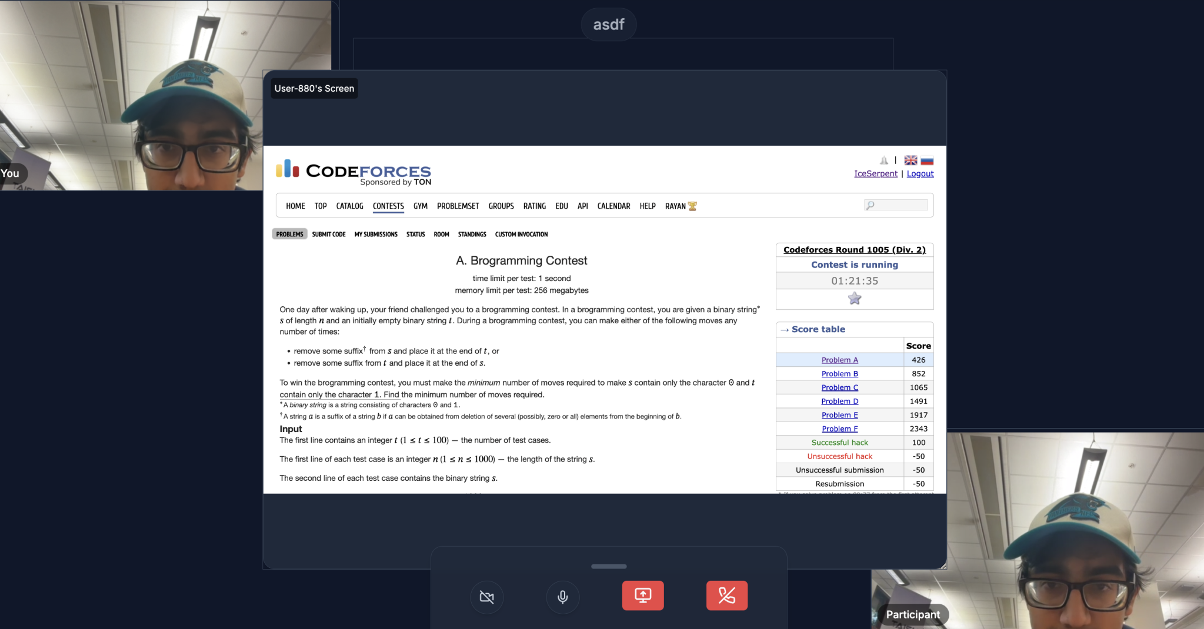Stop screen sharing with the red monitor button
The height and width of the screenshot is (629, 1204).
[x=643, y=595]
